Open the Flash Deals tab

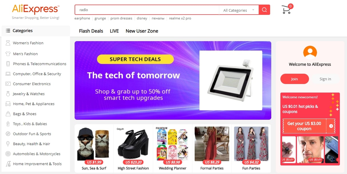tap(91, 31)
